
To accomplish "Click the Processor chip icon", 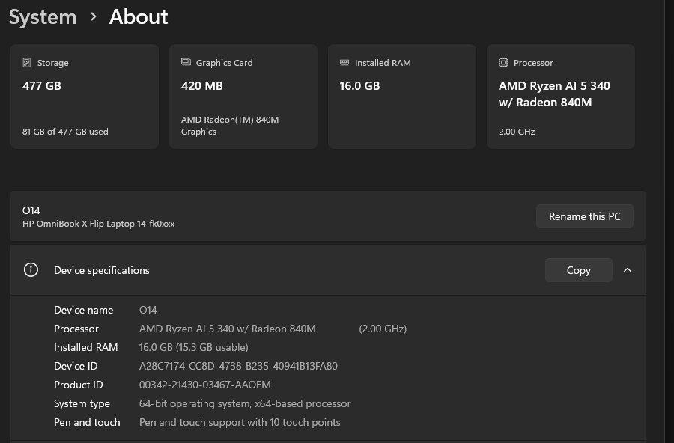I will click(503, 63).
